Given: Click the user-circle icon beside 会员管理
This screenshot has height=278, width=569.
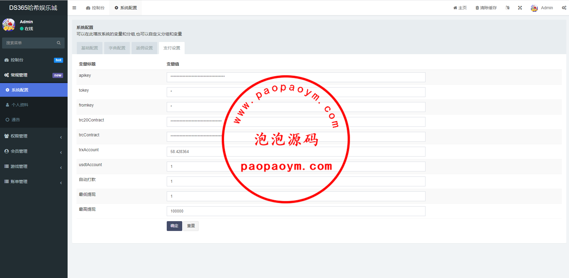Looking at the screenshot, I should click(x=7, y=151).
